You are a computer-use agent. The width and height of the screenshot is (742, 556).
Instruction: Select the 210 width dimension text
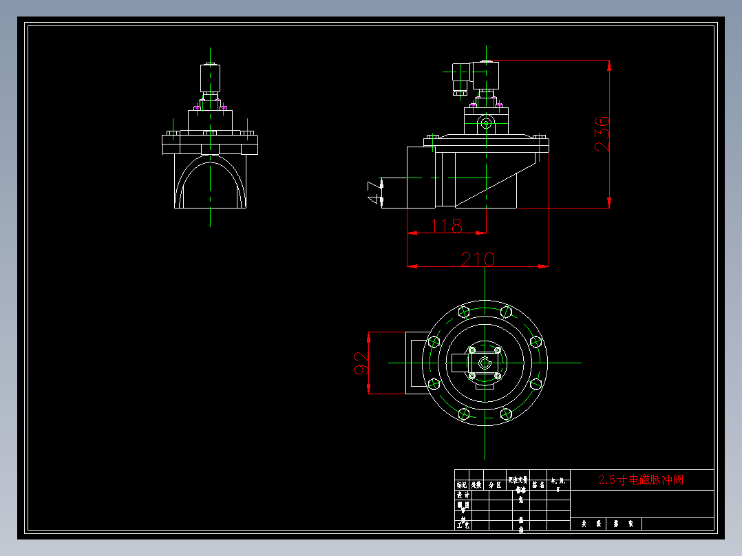(x=478, y=259)
